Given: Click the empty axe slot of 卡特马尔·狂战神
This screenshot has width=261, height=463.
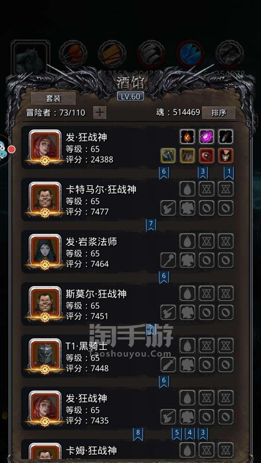Looking at the screenshot, I should click(168, 208).
